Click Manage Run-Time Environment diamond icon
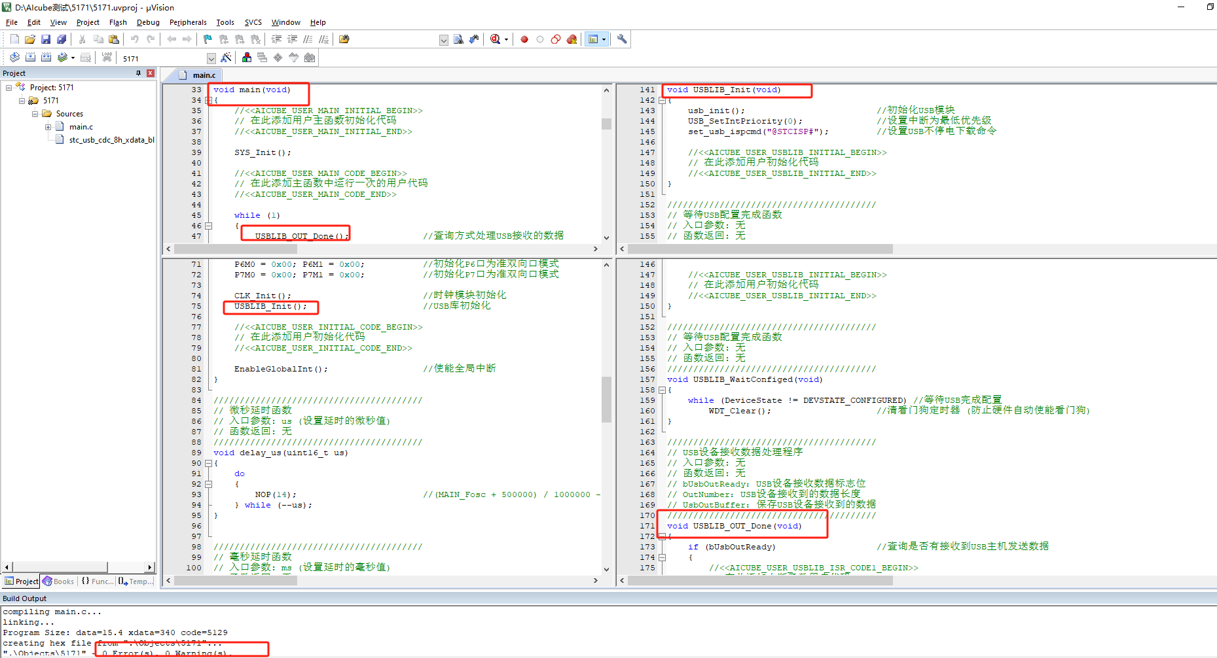The height and width of the screenshot is (658, 1217). pyautogui.click(x=278, y=58)
